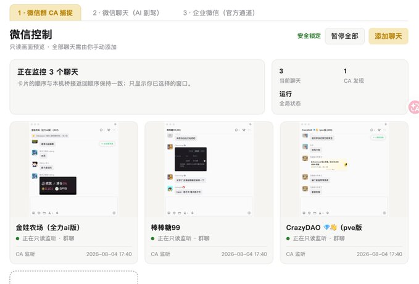Click the emoji icon in 金娃农场 preview toolbar

[x=34, y=213]
